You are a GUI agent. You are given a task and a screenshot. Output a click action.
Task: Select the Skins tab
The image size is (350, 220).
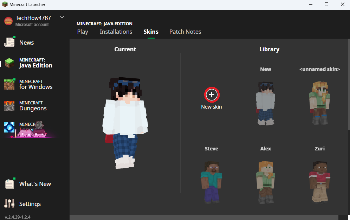(151, 32)
